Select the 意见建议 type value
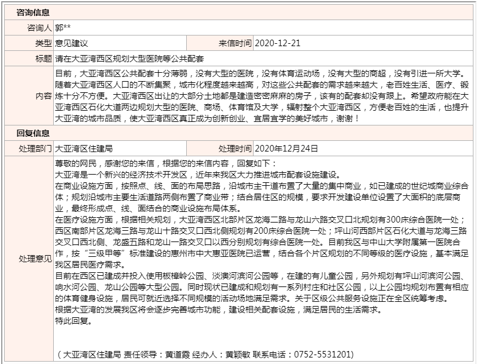Image resolution: width=477 pixels, height=364 pixels. click(72, 43)
